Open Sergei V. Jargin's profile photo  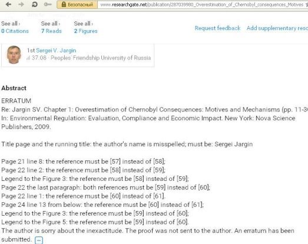click(x=14, y=55)
